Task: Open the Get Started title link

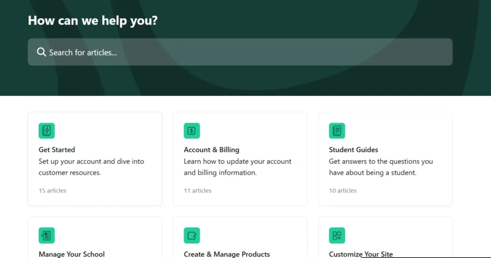Action: click(x=57, y=150)
